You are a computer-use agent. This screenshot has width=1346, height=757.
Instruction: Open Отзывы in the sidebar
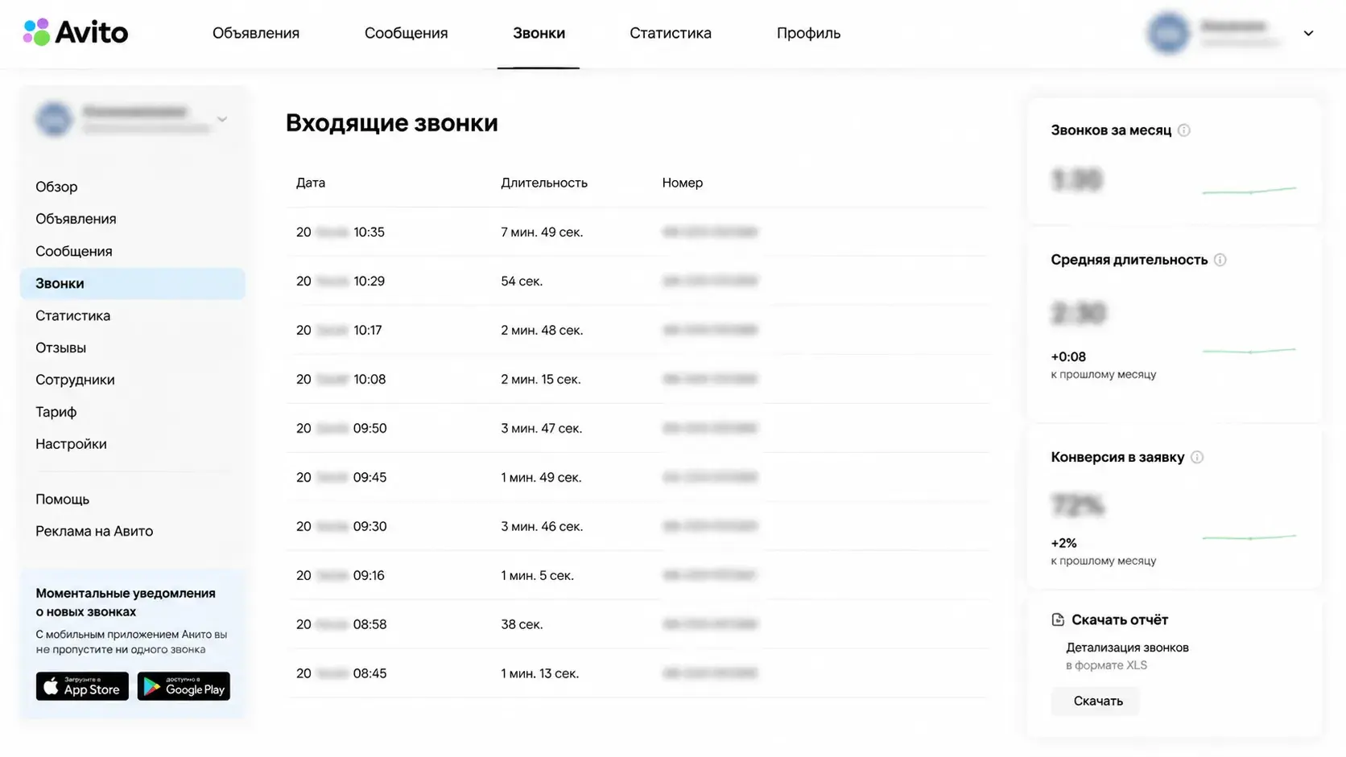coord(60,348)
